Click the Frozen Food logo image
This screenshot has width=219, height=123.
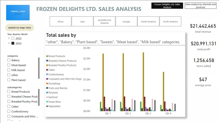18,13
